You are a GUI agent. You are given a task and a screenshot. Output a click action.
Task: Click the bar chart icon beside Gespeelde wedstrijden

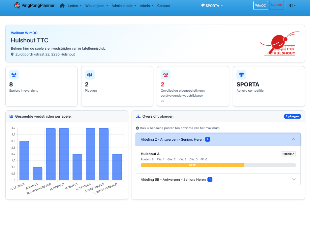11,116
